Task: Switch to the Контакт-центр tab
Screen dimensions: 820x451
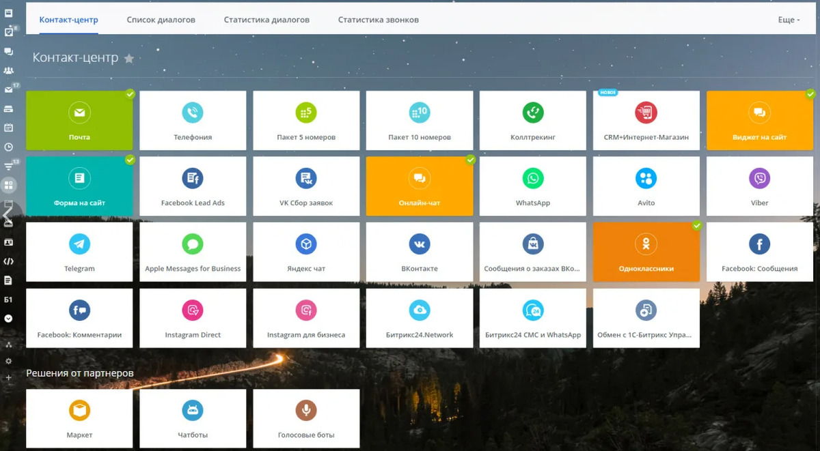Action: (x=68, y=20)
